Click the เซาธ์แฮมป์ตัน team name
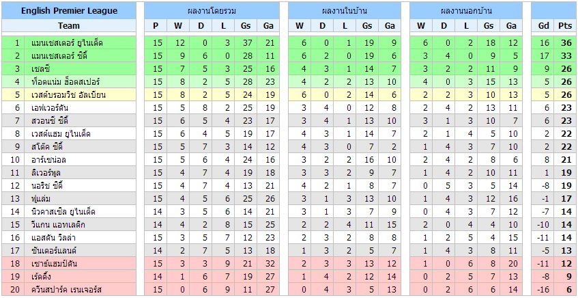The width and height of the screenshot is (578, 298). pos(54,263)
